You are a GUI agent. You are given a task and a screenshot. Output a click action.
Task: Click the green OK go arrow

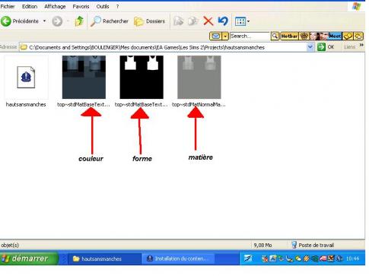click(x=321, y=47)
